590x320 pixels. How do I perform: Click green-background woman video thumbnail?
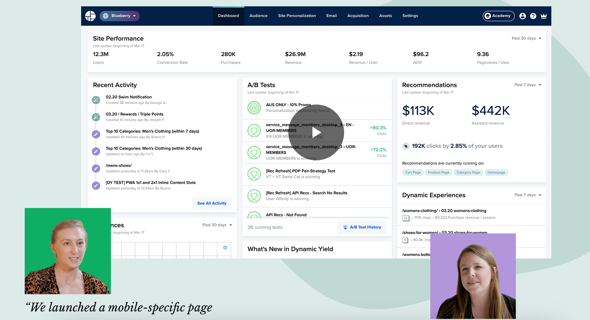pos(68,251)
